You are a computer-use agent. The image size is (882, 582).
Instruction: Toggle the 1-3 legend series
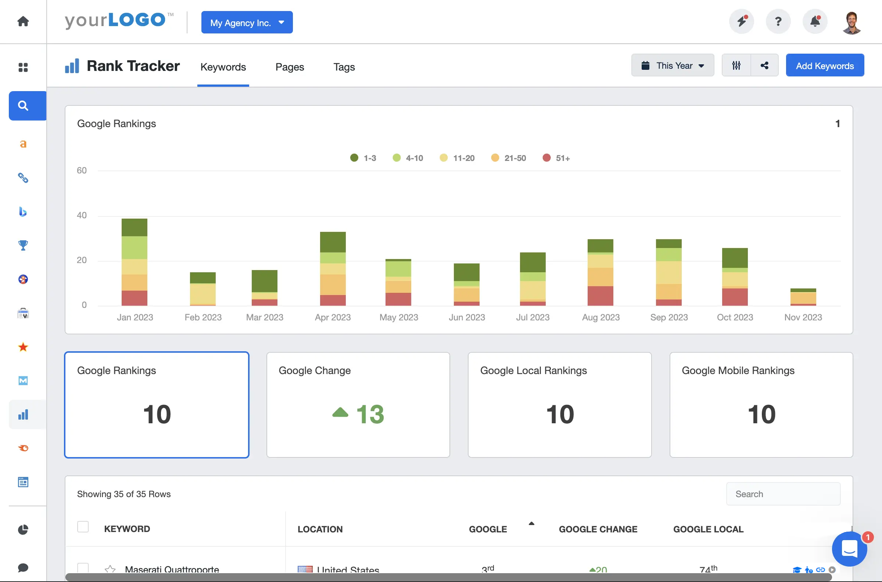point(363,158)
